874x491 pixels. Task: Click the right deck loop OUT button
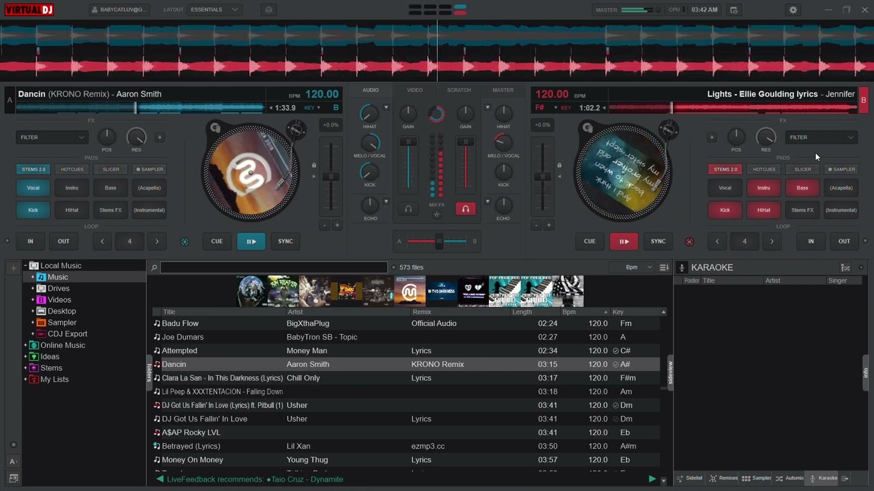(x=845, y=241)
